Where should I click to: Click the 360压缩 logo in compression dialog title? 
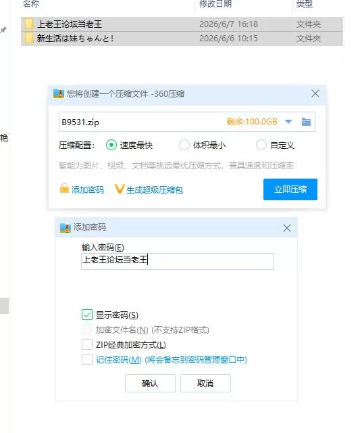click(x=59, y=93)
